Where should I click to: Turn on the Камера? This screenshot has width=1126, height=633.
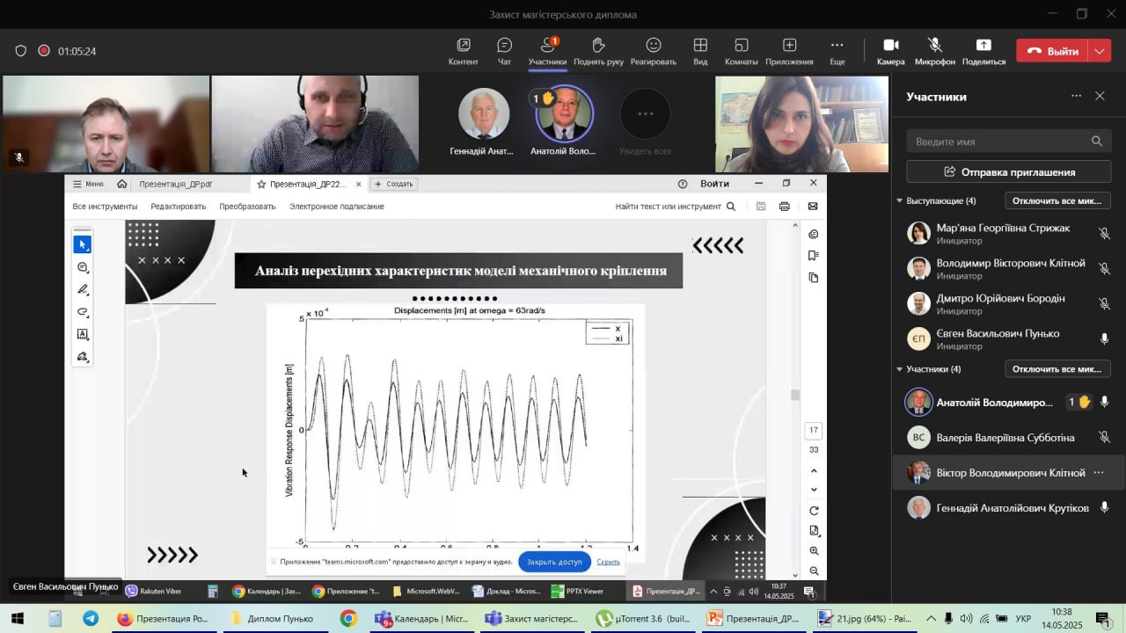(x=890, y=51)
